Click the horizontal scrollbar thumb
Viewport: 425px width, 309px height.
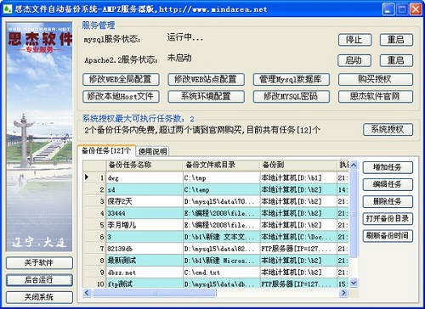(155, 293)
